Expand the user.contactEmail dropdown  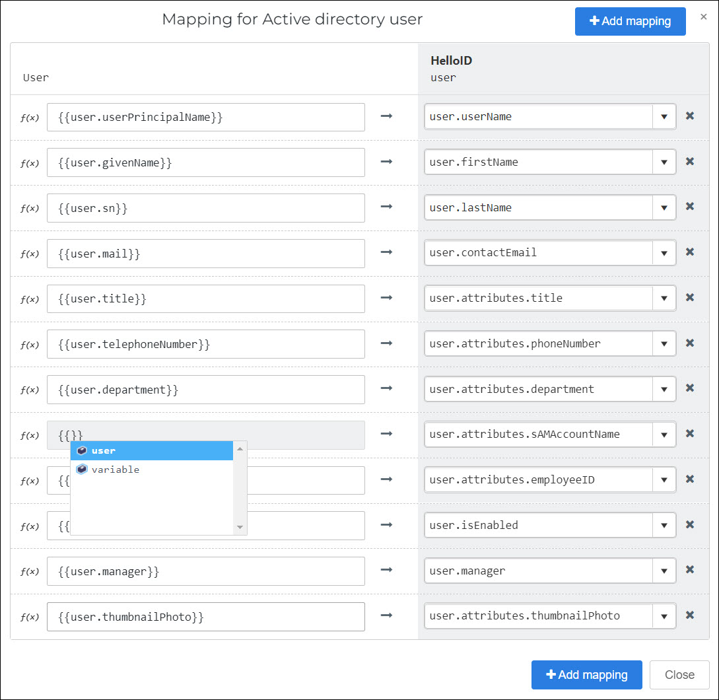coord(664,253)
